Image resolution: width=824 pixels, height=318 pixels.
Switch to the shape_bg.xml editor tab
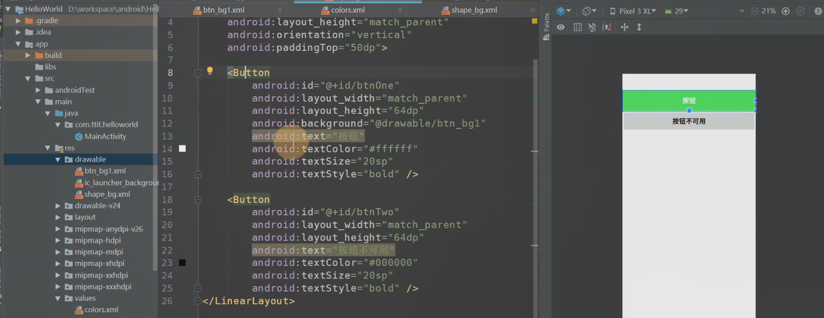(474, 10)
